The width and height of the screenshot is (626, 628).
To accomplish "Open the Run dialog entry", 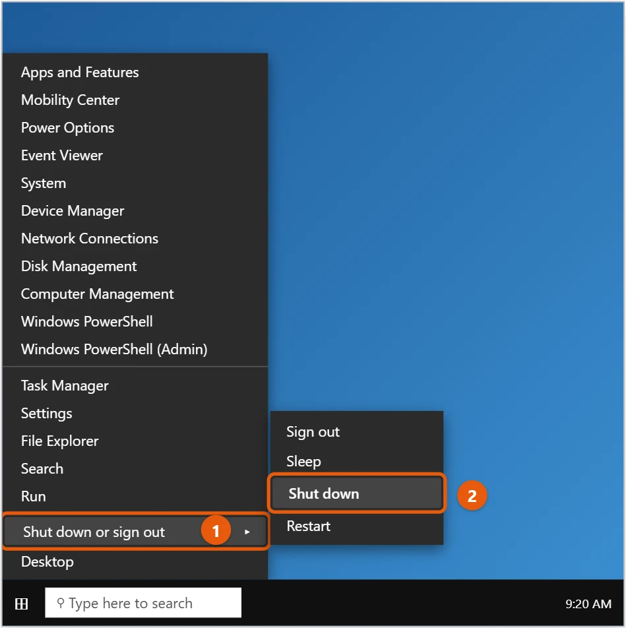I will [135, 497].
